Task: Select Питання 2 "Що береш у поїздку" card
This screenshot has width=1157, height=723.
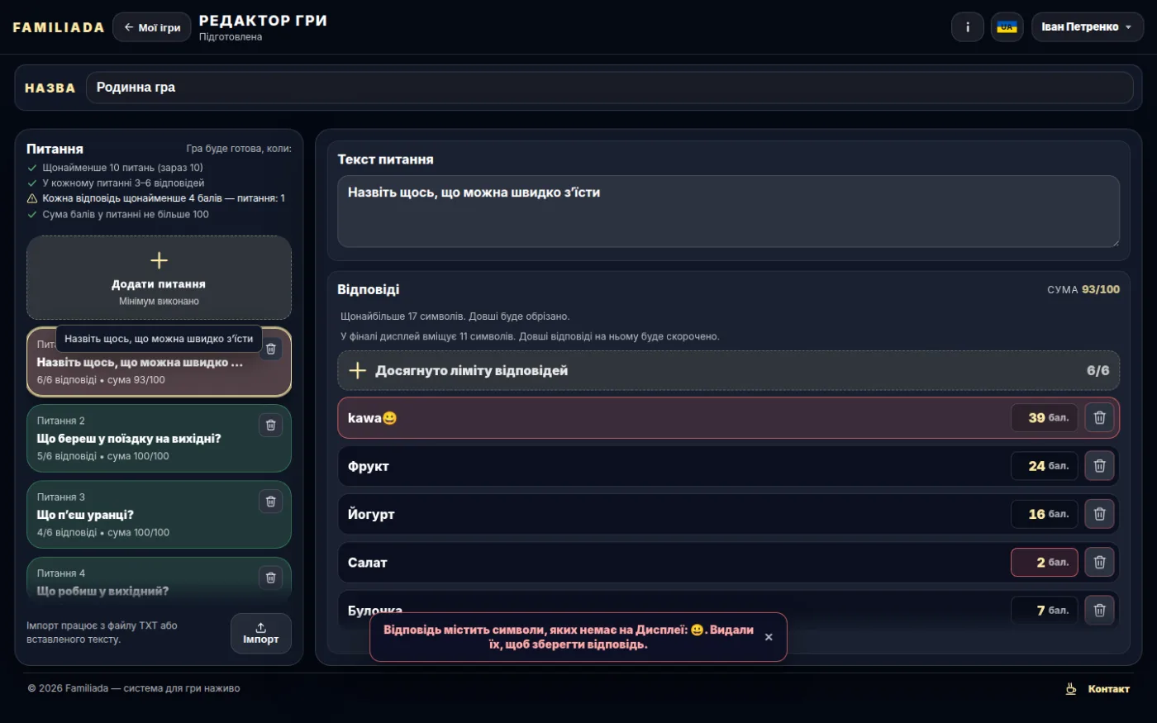Action: (159, 438)
